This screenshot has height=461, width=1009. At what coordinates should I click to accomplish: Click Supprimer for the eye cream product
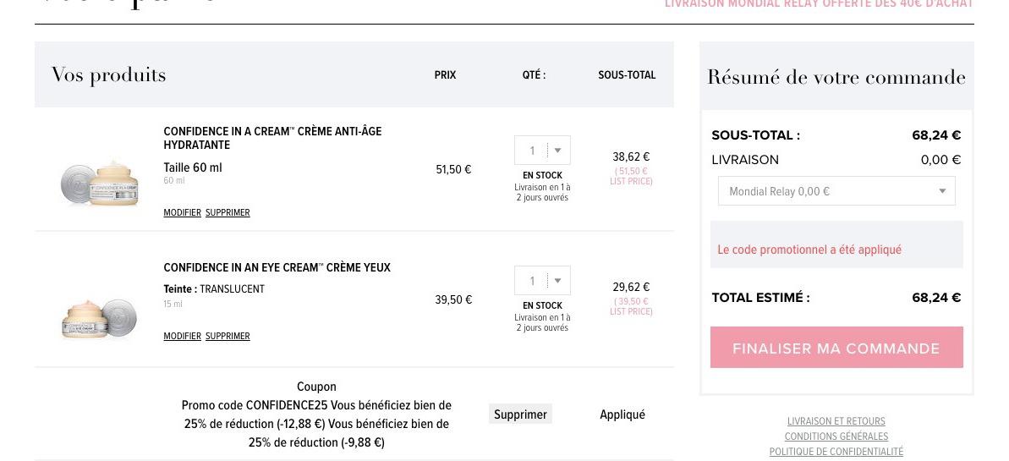point(228,336)
